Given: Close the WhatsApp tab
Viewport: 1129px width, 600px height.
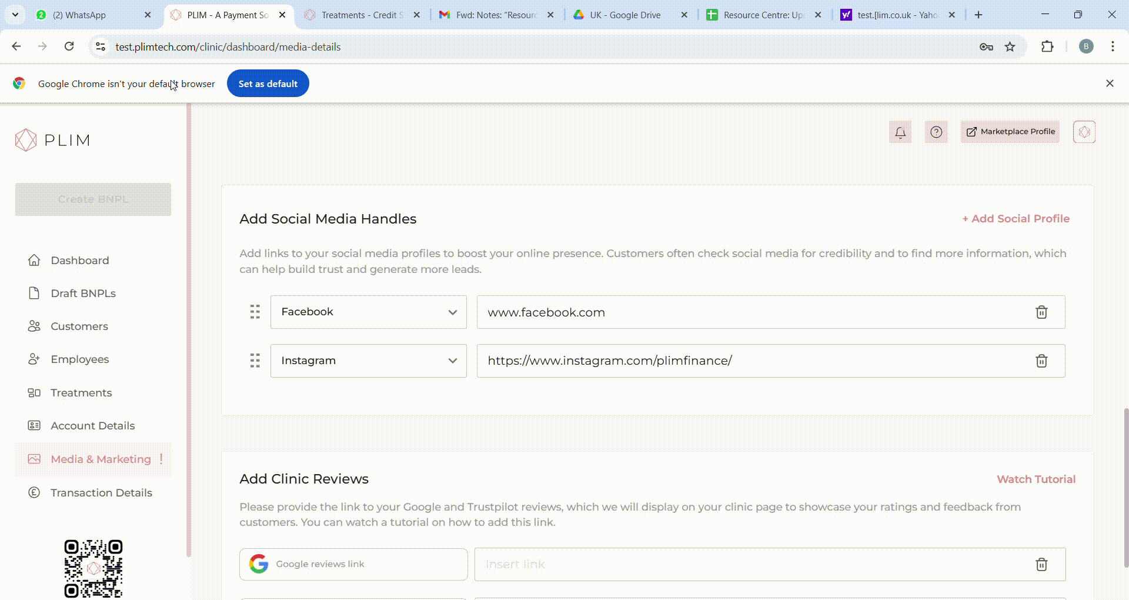Looking at the screenshot, I should point(148,15).
